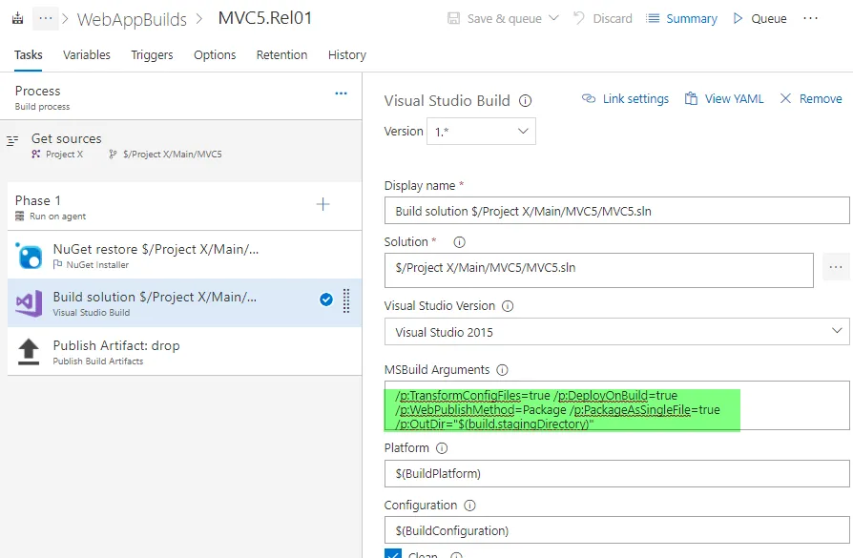Open Link settings
853x558 pixels.
tap(626, 98)
